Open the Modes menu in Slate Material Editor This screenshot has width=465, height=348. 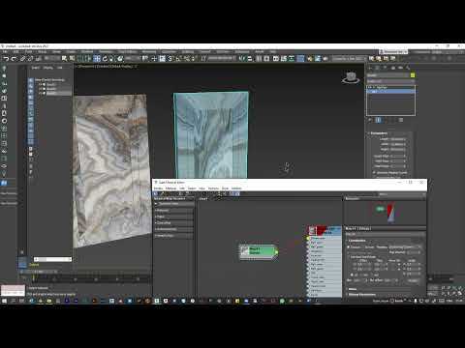[x=158, y=188]
